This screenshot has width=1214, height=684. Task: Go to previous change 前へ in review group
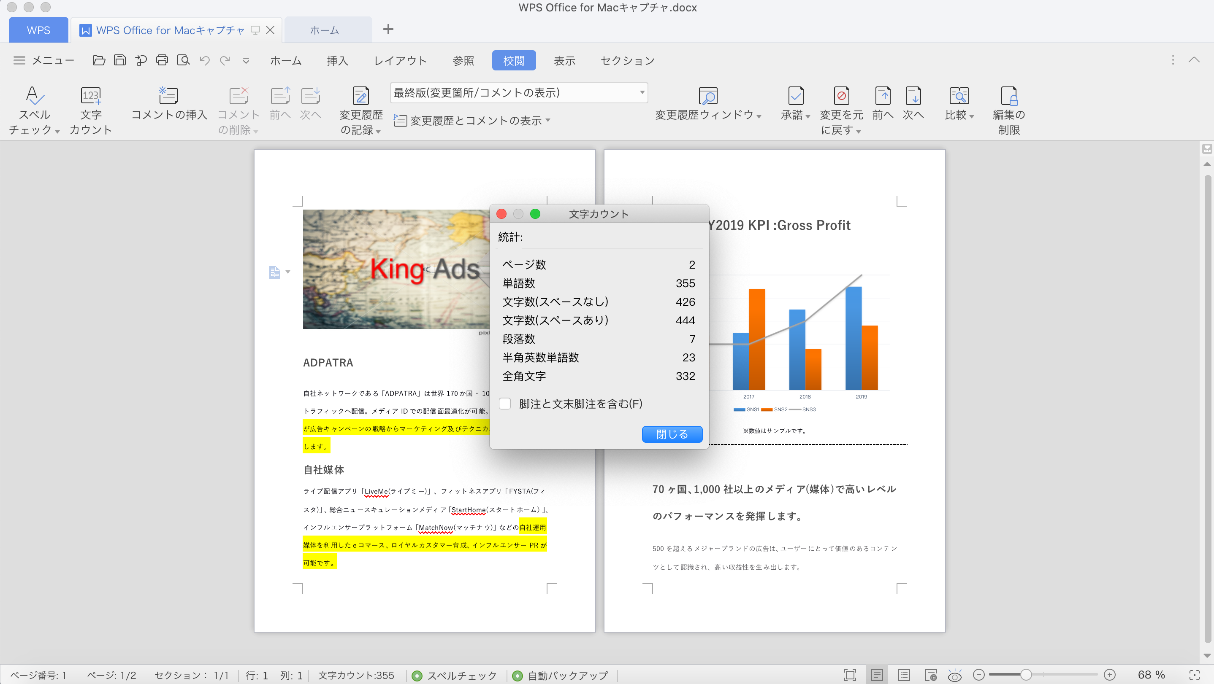(x=883, y=103)
